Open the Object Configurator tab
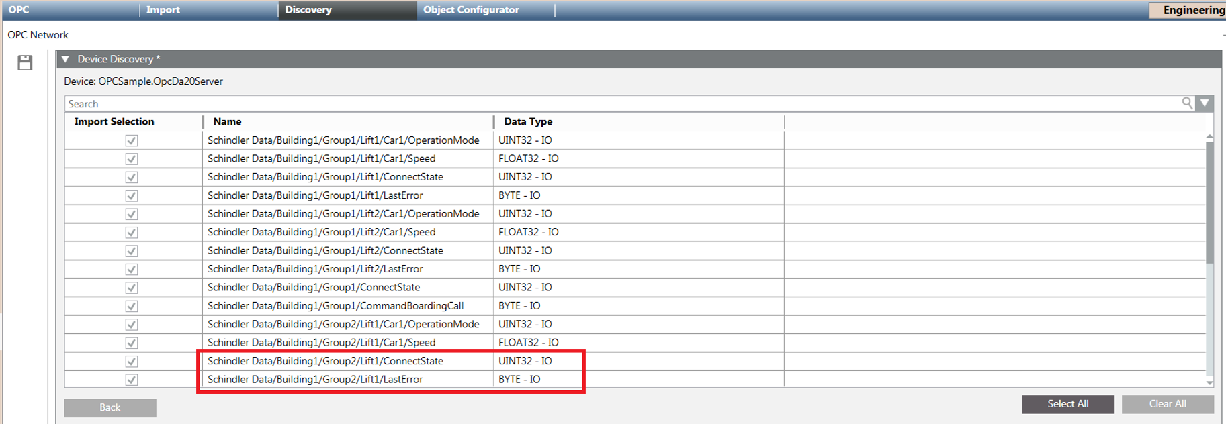Image resolution: width=1226 pixels, height=424 pixels. (470, 10)
